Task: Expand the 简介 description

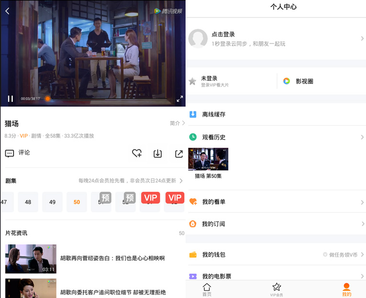Action: [177, 123]
